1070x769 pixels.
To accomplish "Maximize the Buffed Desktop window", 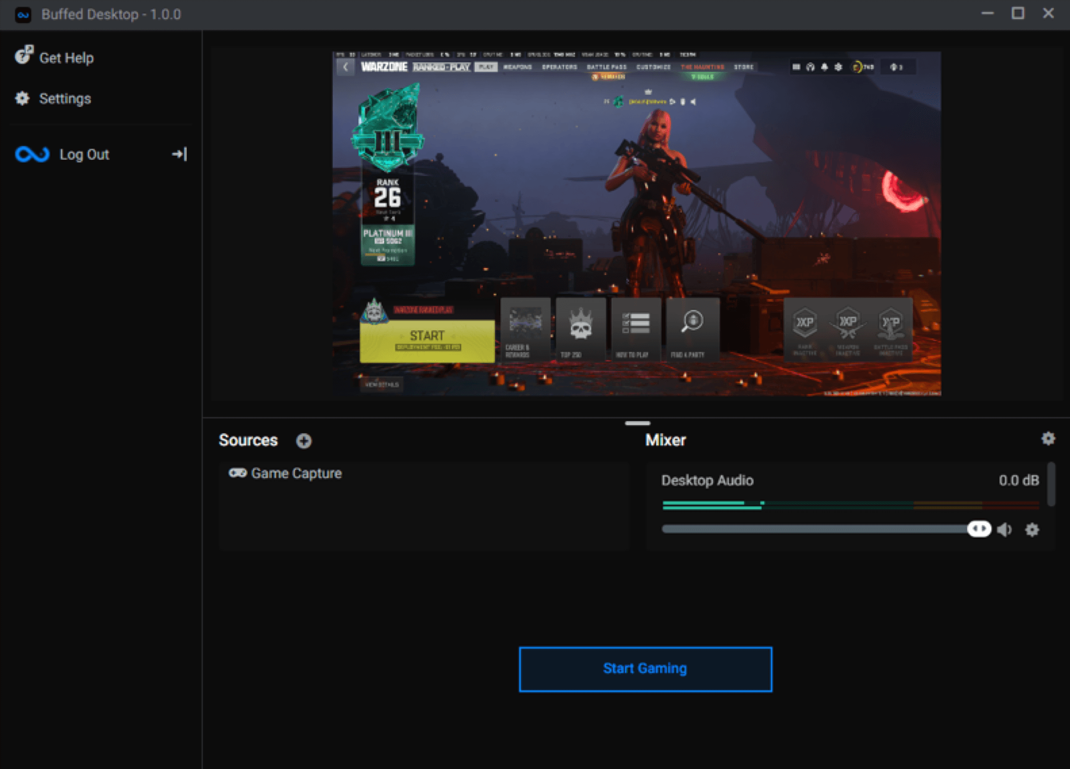I will pyautogui.click(x=1018, y=13).
